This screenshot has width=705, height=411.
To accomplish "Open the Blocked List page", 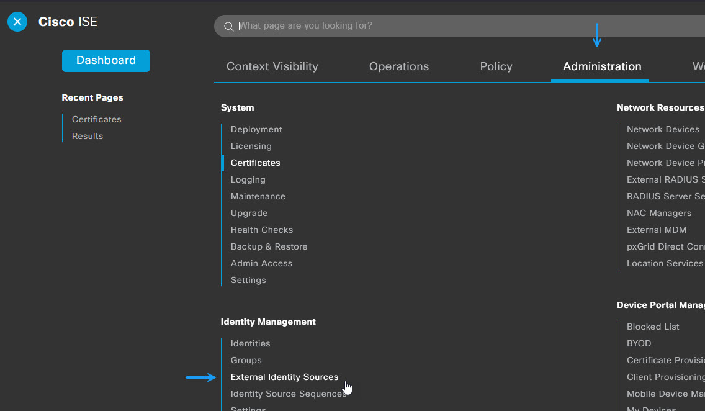I will pos(653,327).
